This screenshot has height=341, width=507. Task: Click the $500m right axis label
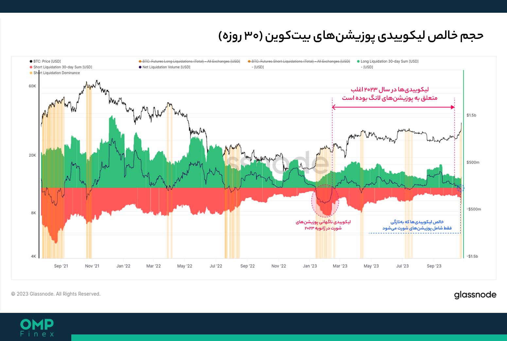(x=473, y=162)
